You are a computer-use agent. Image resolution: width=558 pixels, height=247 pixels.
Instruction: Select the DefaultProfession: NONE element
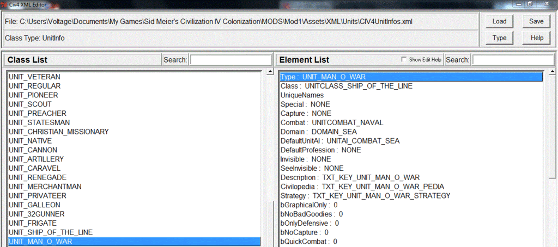[x=411, y=150]
